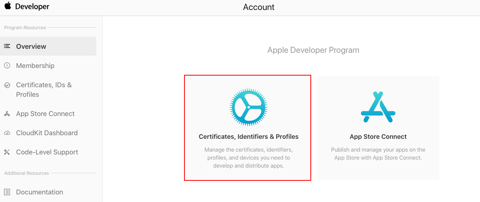Open Documentation in the sidebar
Image resolution: width=480 pixels, height=202 pixels.
pyautogui.click(x=39, y=192)
